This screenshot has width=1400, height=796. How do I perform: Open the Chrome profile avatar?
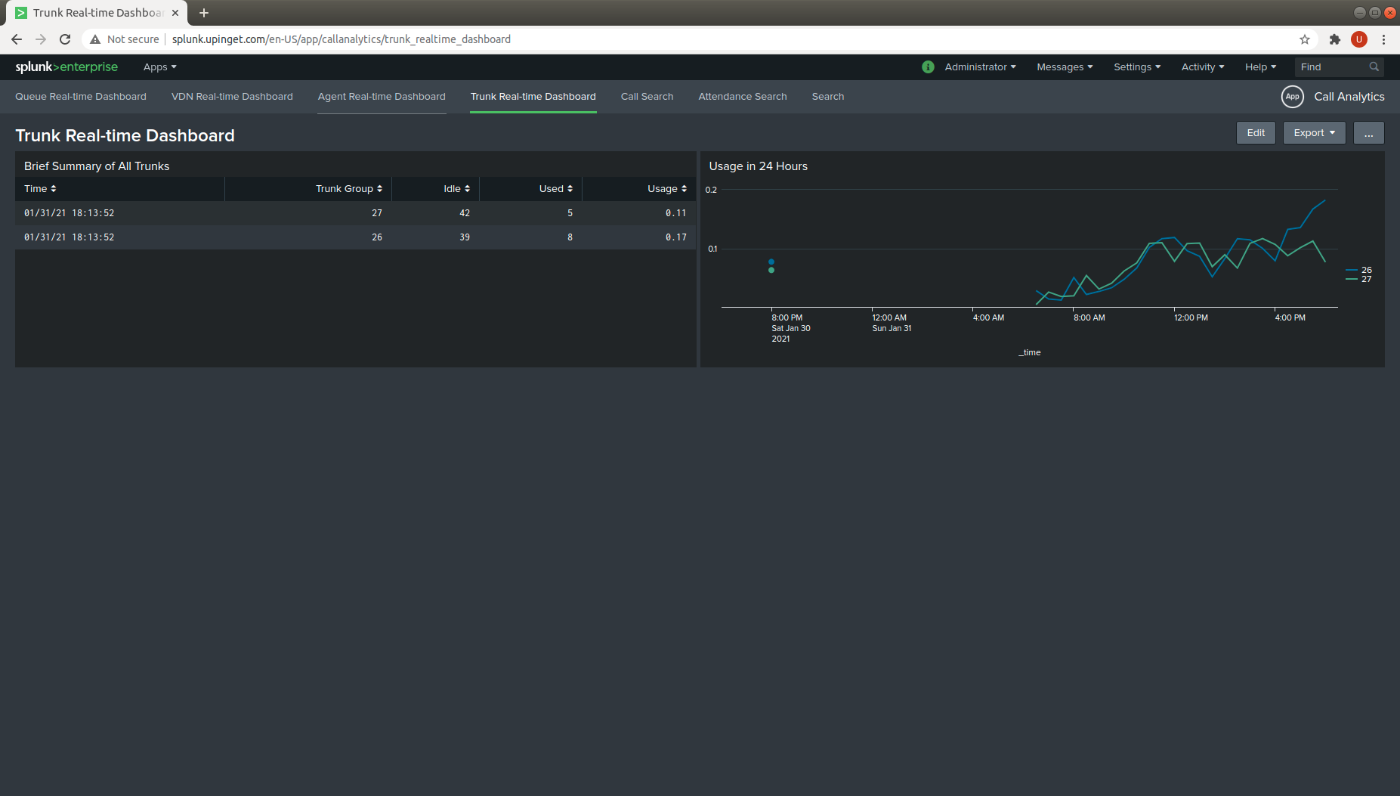(x=1359, y=39)
